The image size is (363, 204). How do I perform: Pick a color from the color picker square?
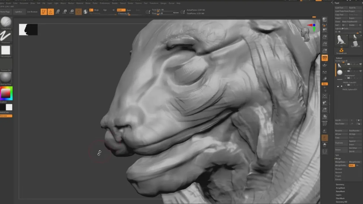[6, 93]
